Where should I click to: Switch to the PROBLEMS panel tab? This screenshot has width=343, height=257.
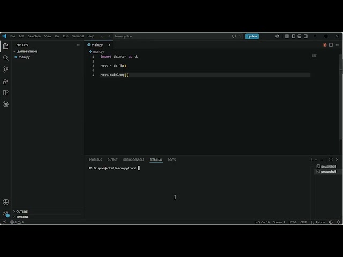pos(95,160)
